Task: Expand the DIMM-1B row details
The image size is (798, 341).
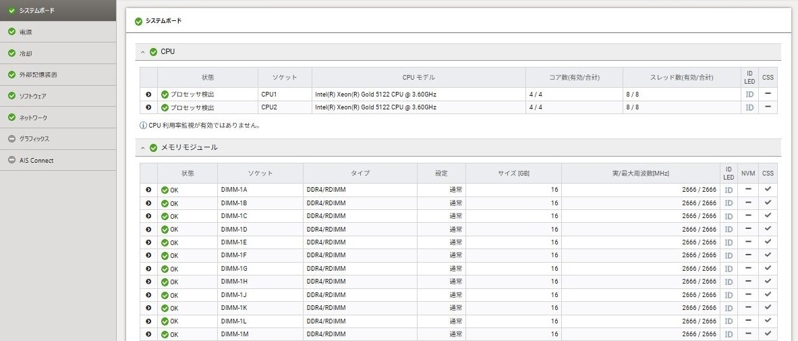Action: tap(148, 203)
